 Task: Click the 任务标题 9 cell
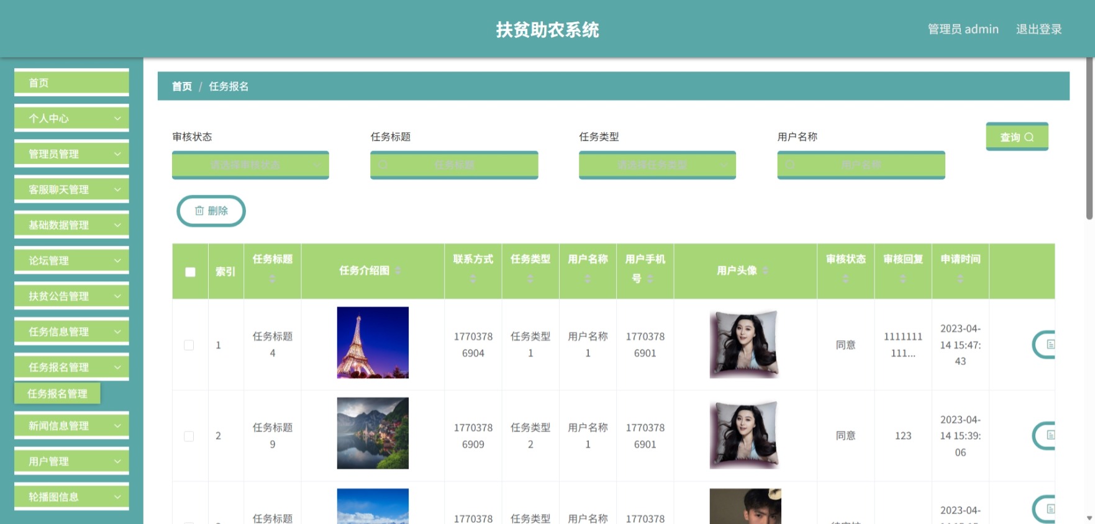click(273, 436)
